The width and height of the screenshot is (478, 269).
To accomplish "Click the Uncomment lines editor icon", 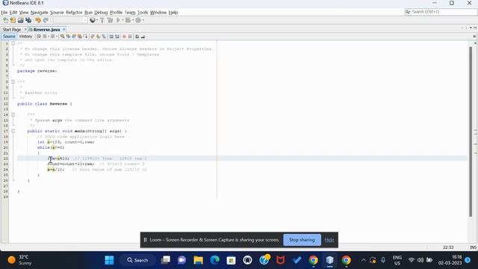I will 143,37.
